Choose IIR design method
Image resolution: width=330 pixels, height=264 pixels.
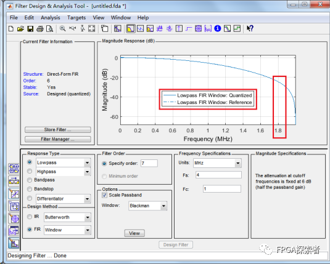click(30, 217)
